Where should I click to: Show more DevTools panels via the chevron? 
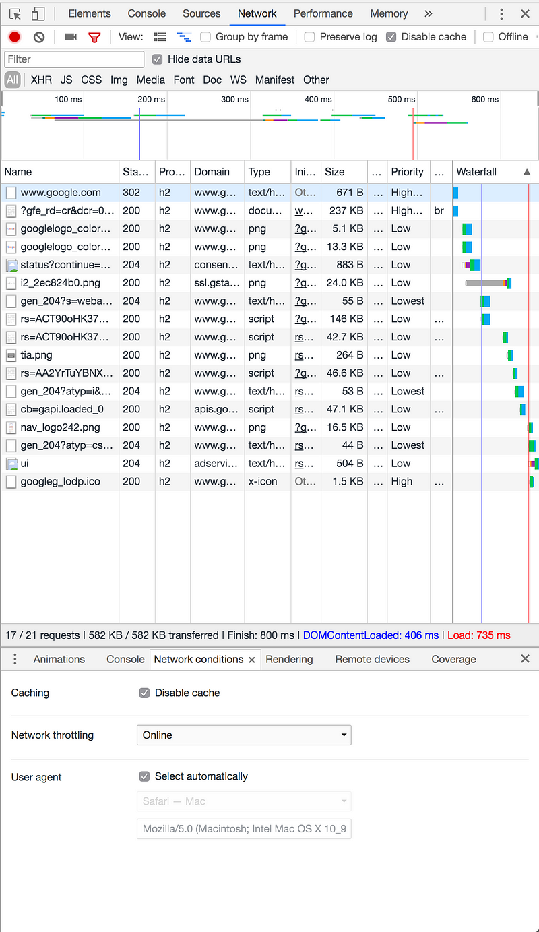click(429, 13)
